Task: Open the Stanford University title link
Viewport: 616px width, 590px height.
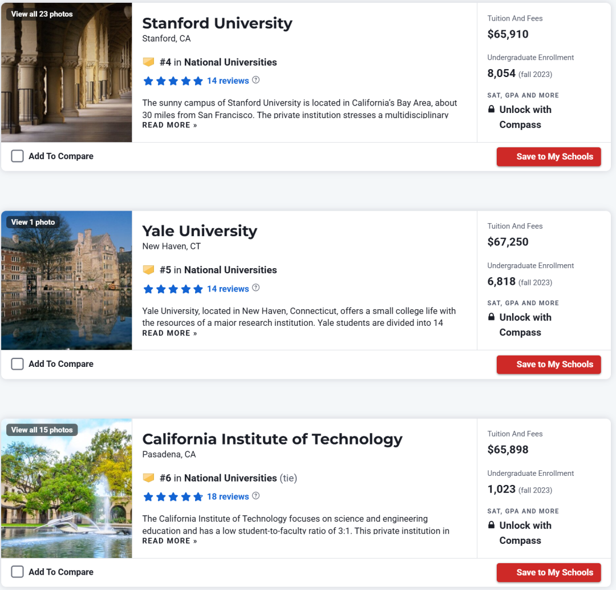Action: point(217,23)
